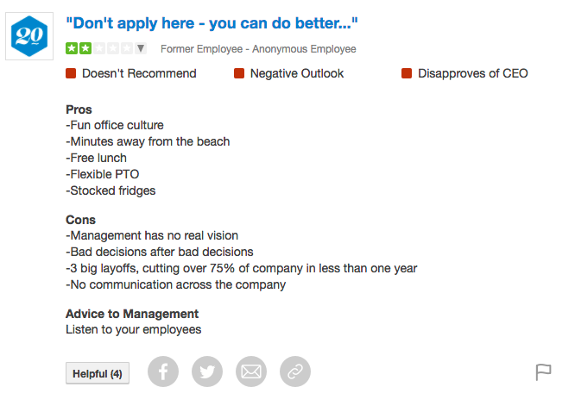Copy the review link via chain icon
This screenshot has height=412, width=575.
(x=295, y=371)
